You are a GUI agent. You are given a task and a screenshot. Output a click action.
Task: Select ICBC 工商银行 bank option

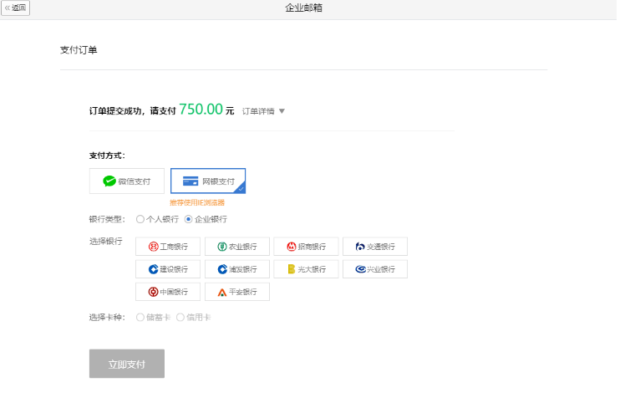pyautogui.click(x=168, y=247)
